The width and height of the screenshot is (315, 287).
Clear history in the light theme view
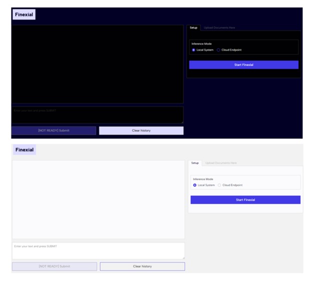(142, 266)
